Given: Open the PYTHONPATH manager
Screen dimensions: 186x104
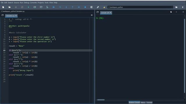Looking at the screenshot, I should (x=104, y=7).
